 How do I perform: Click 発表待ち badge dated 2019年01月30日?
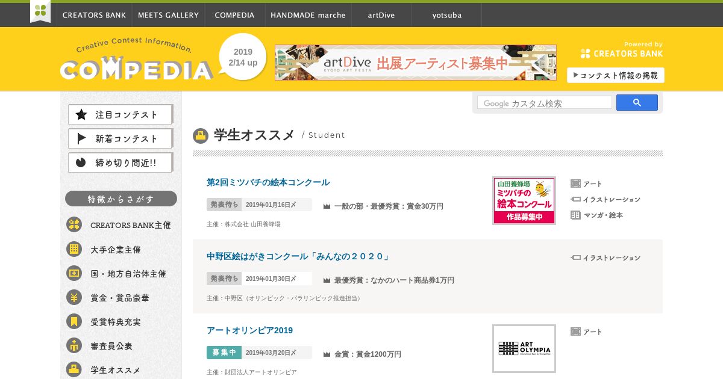(224, 279)
